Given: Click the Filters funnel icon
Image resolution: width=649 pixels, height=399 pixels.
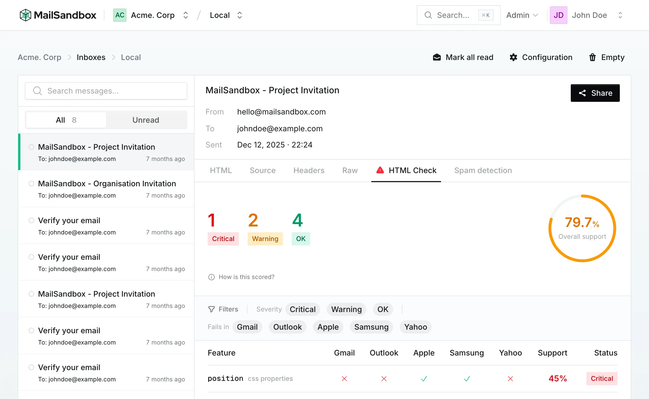Looking at the screenshot, I should point(211,309).
